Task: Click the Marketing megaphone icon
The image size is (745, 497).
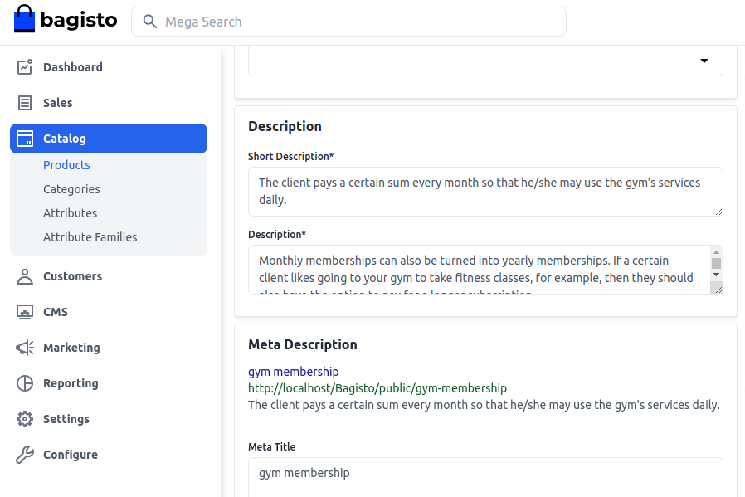Action: click(x=25, y=348)
